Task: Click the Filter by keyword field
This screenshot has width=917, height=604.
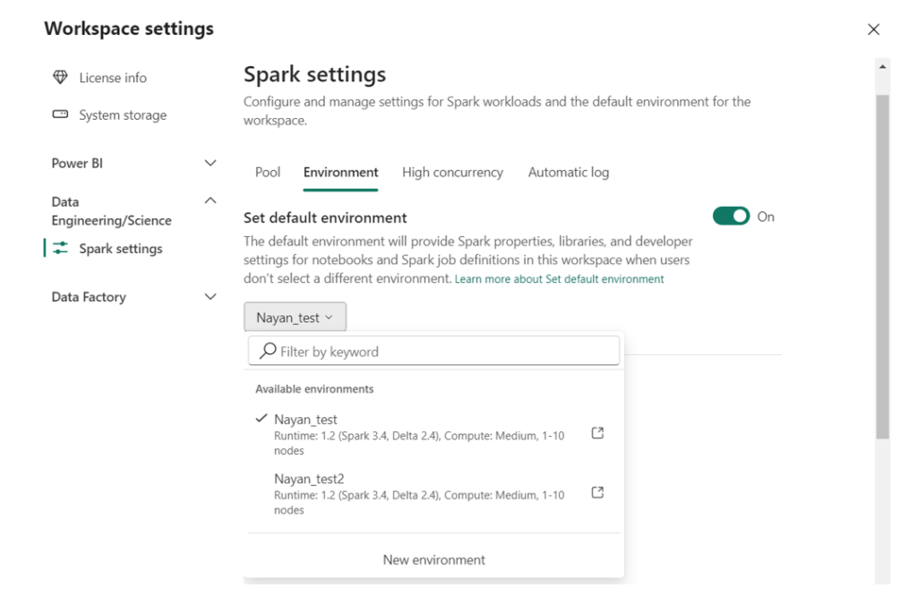Action: click(403, 350)
